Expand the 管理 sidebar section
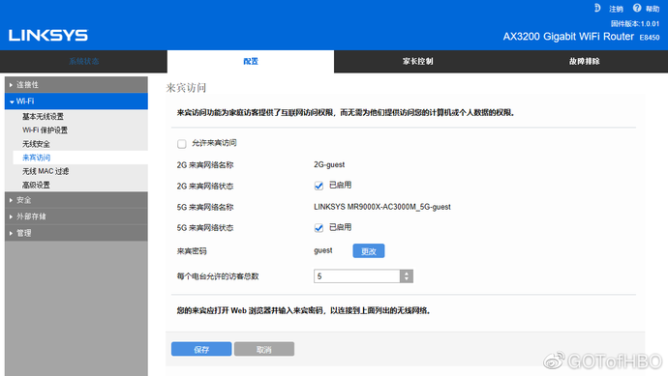Viewport: 668px width, 376px height. click(x=76, y=233)
